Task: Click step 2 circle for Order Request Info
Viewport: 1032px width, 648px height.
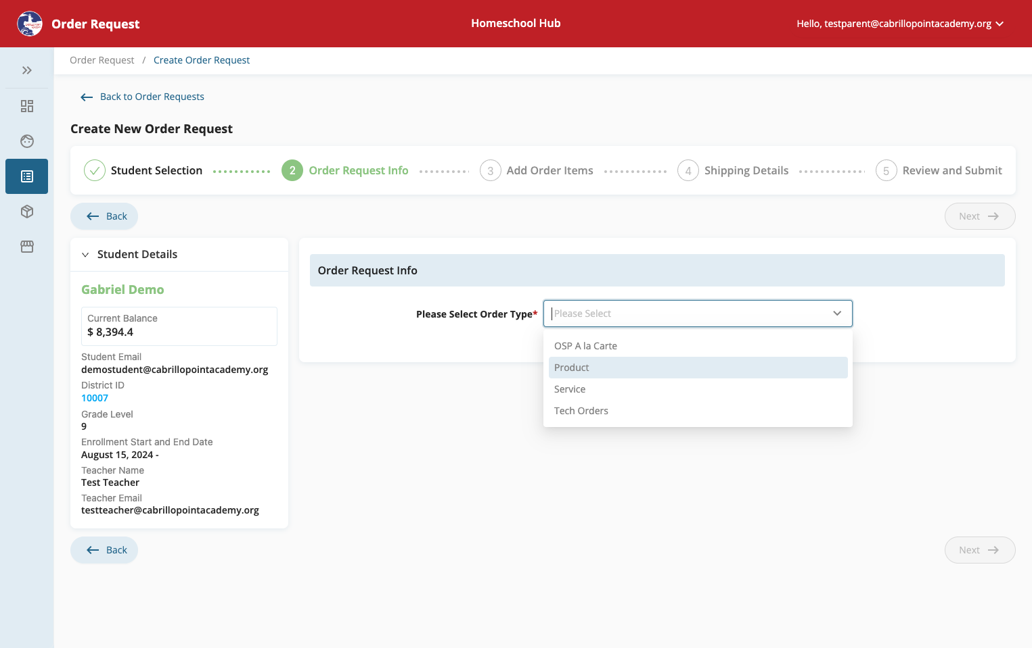Action: pyautogui.click(x=292, y=170)
